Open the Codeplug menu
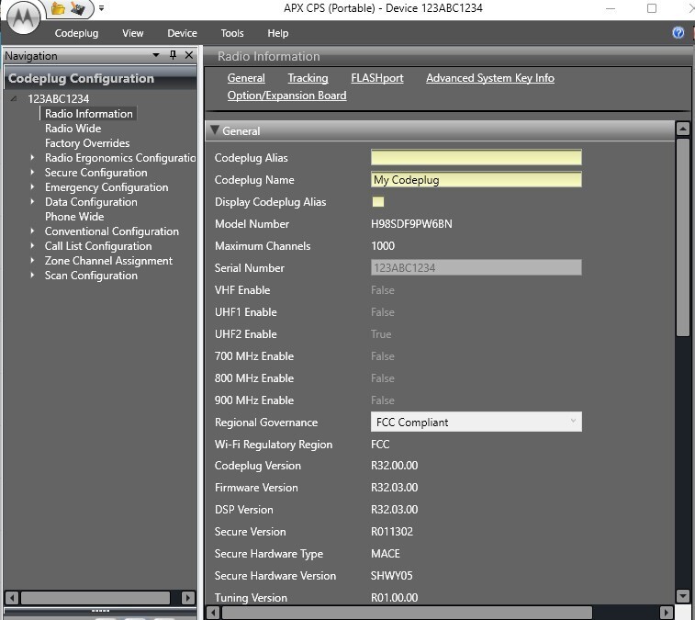Image resolution: width=695 pixels, height=620 pixels. pyautogui.click(x=77, y=33)
